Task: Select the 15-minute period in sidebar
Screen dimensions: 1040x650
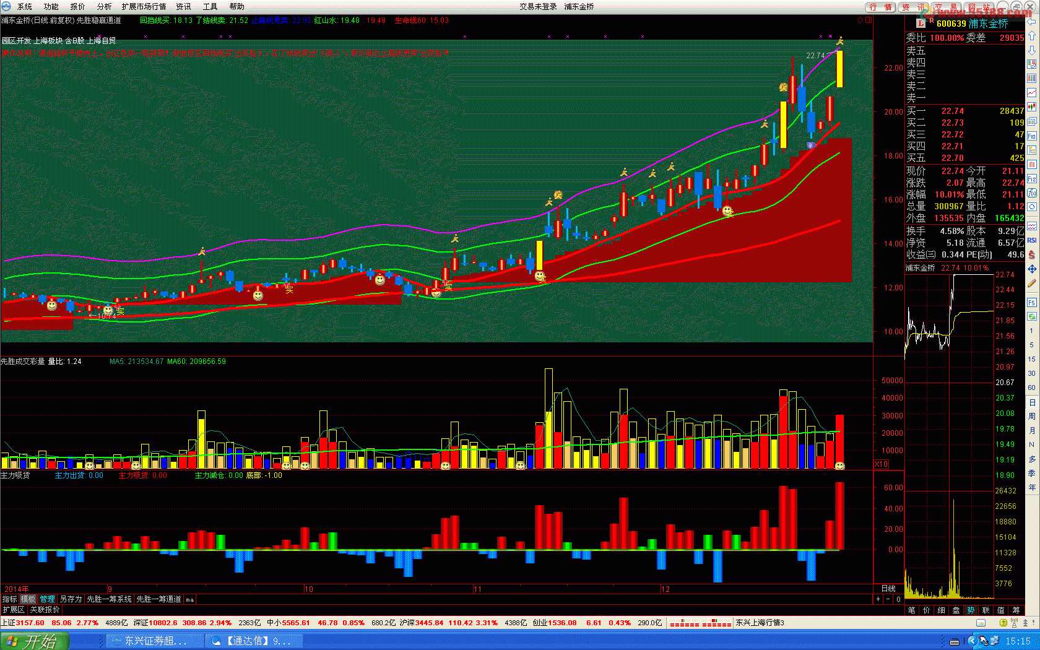Action: pos(1032,359)
